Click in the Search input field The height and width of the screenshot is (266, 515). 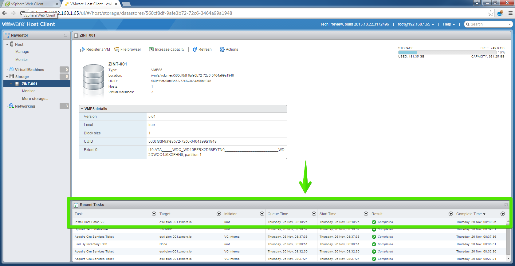click(x=489, y=24)
